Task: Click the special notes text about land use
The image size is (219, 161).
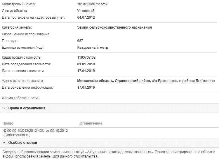Action: (x=109, y=154)
